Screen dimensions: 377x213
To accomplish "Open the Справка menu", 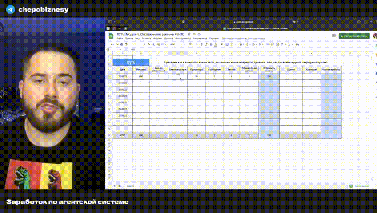I will (x=214, y=38).
